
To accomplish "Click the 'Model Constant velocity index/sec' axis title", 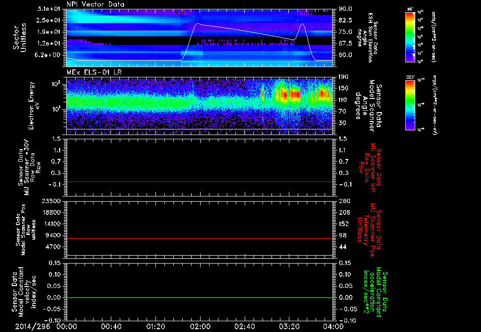I will point(24,292).
